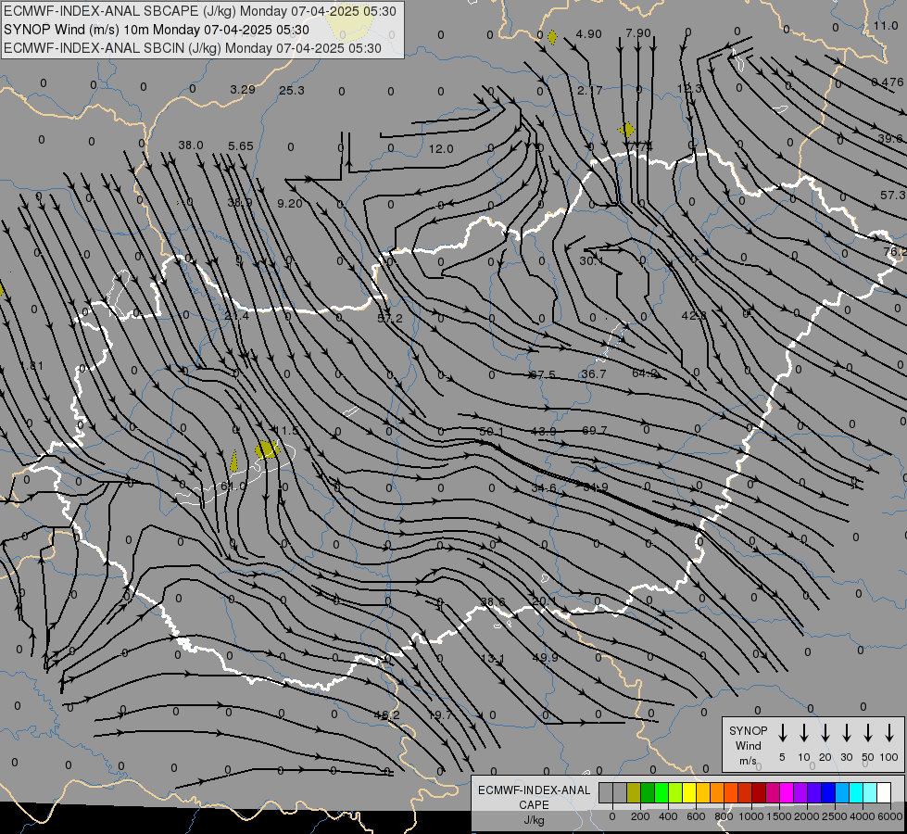Click the 30 m/s wind arrow in legend

coord(846,733)
